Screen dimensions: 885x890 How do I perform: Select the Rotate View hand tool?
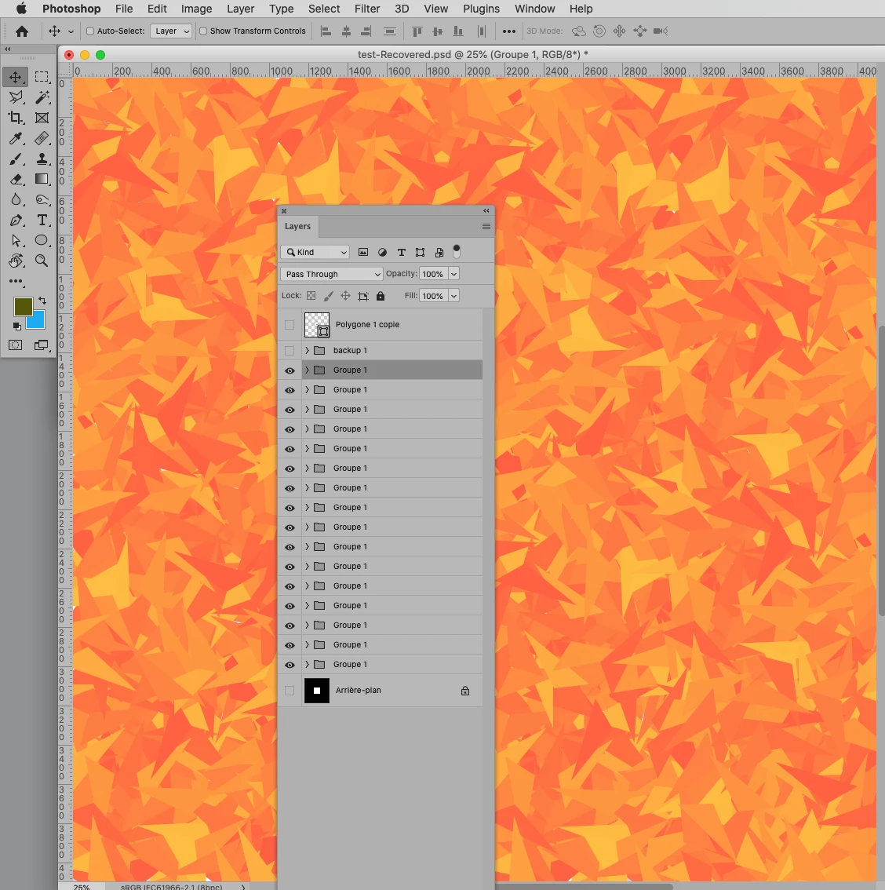pos(16,261)
